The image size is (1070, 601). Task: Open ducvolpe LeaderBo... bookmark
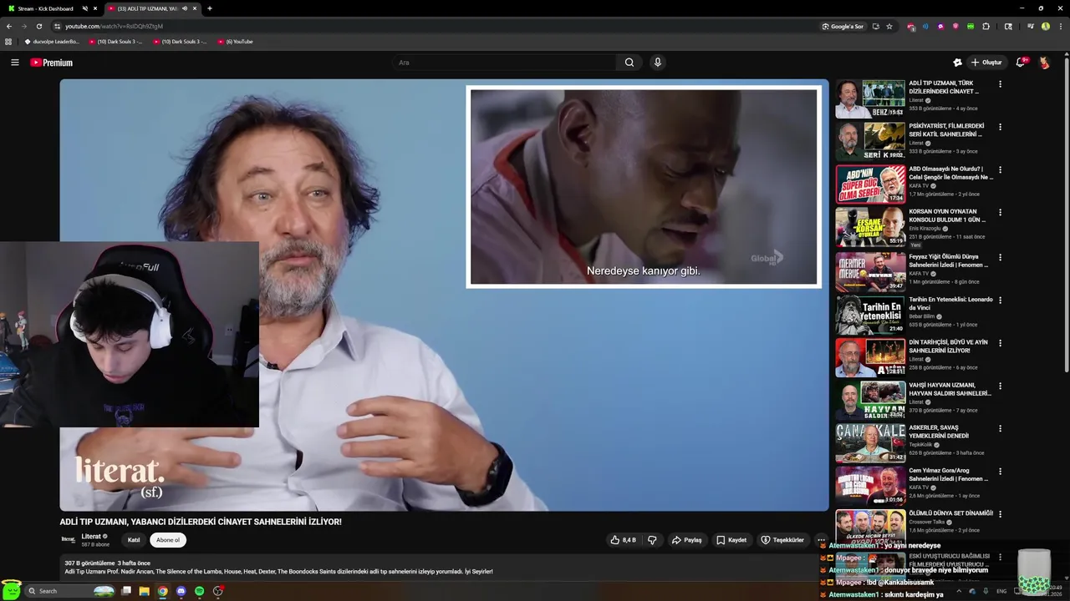coord(52,41)
